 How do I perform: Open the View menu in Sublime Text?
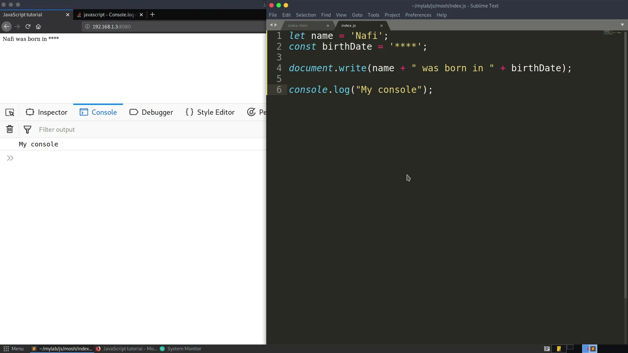pyautogui.click(x=341, y=15)
